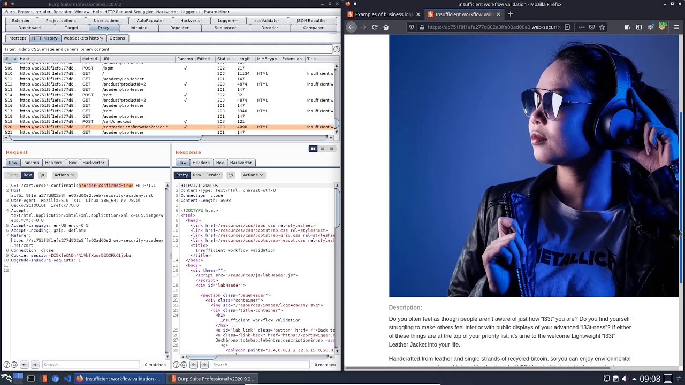Viewport: 685px width, 385px height.
Task: Select history row 519 POST /cart/checkout
Action: (x=169, y=121)
